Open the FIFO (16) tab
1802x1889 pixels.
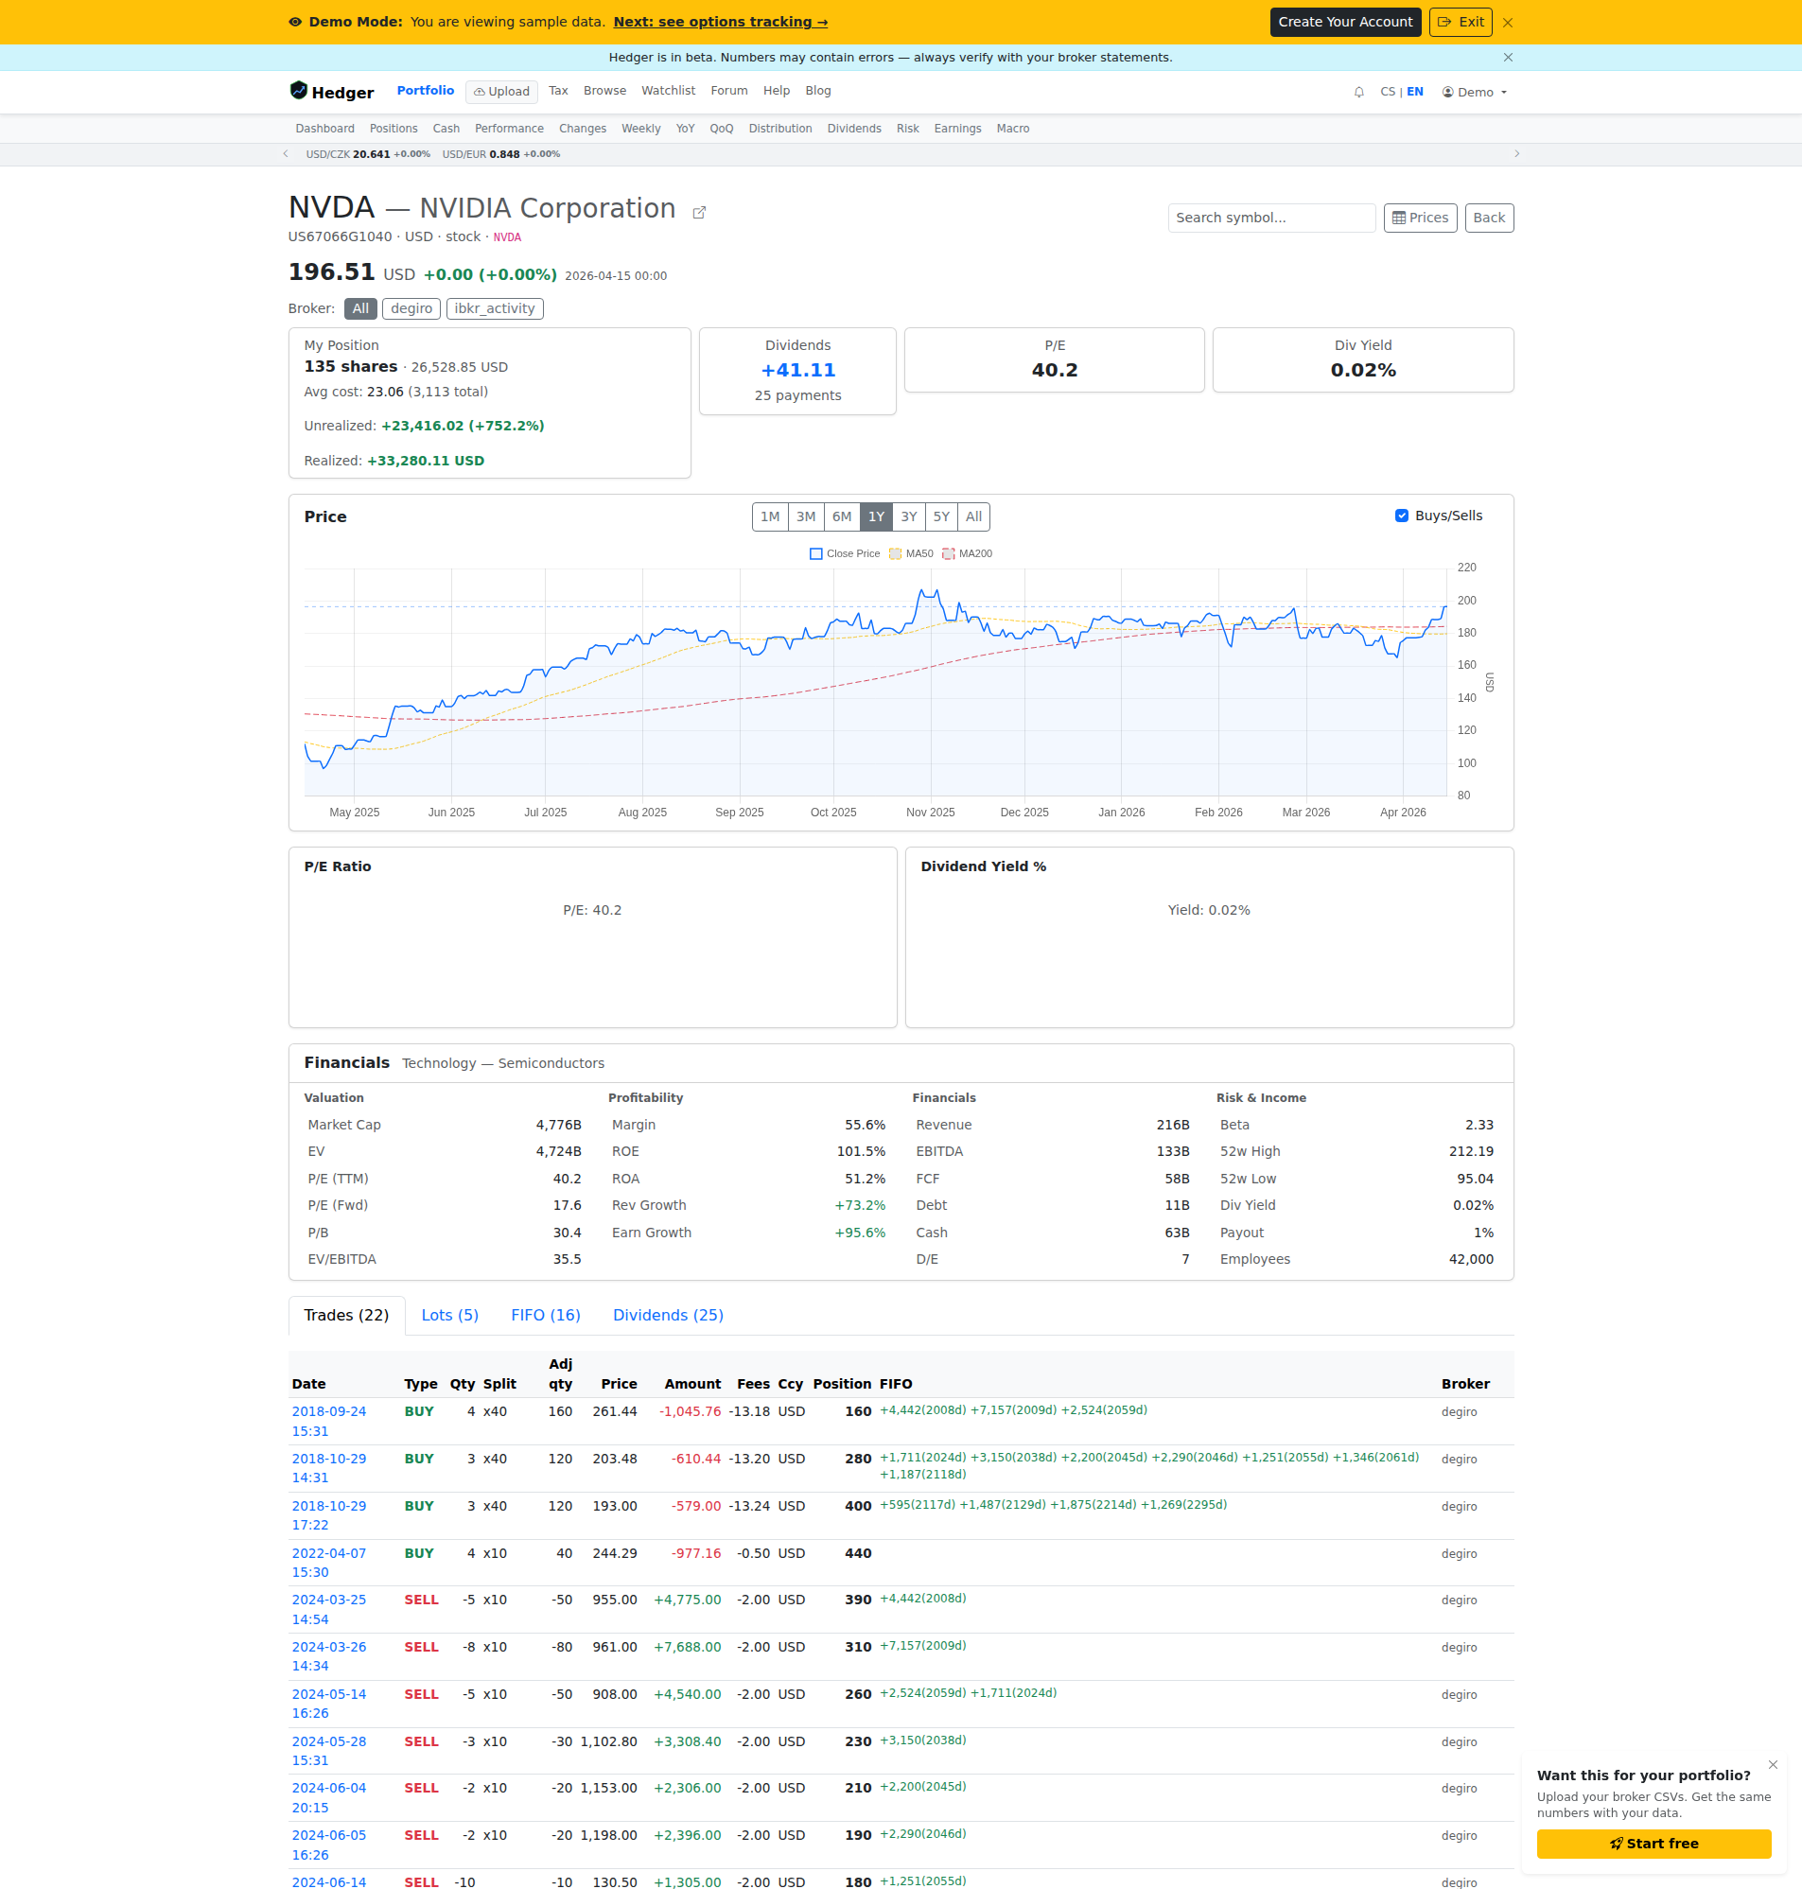[546, 1315]
